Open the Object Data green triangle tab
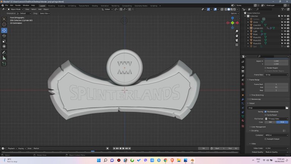Screen dimensions: 291x164 click(243, 116)
